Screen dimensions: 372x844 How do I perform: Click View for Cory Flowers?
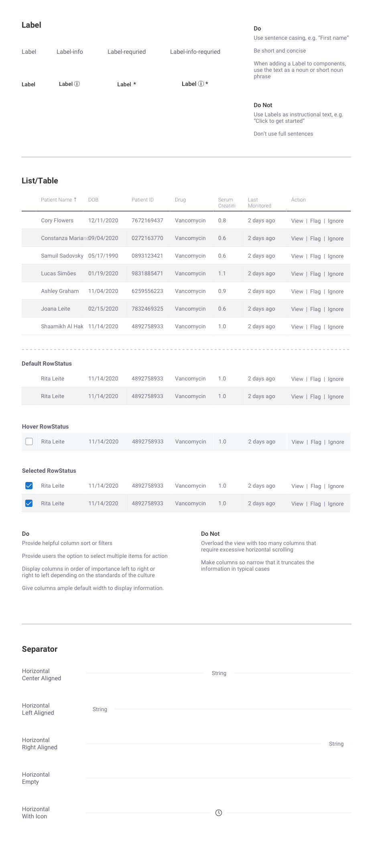click(x=297, y=221)
